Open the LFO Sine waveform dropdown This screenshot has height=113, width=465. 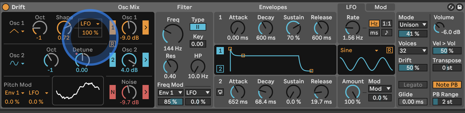(x=359, y=50)
